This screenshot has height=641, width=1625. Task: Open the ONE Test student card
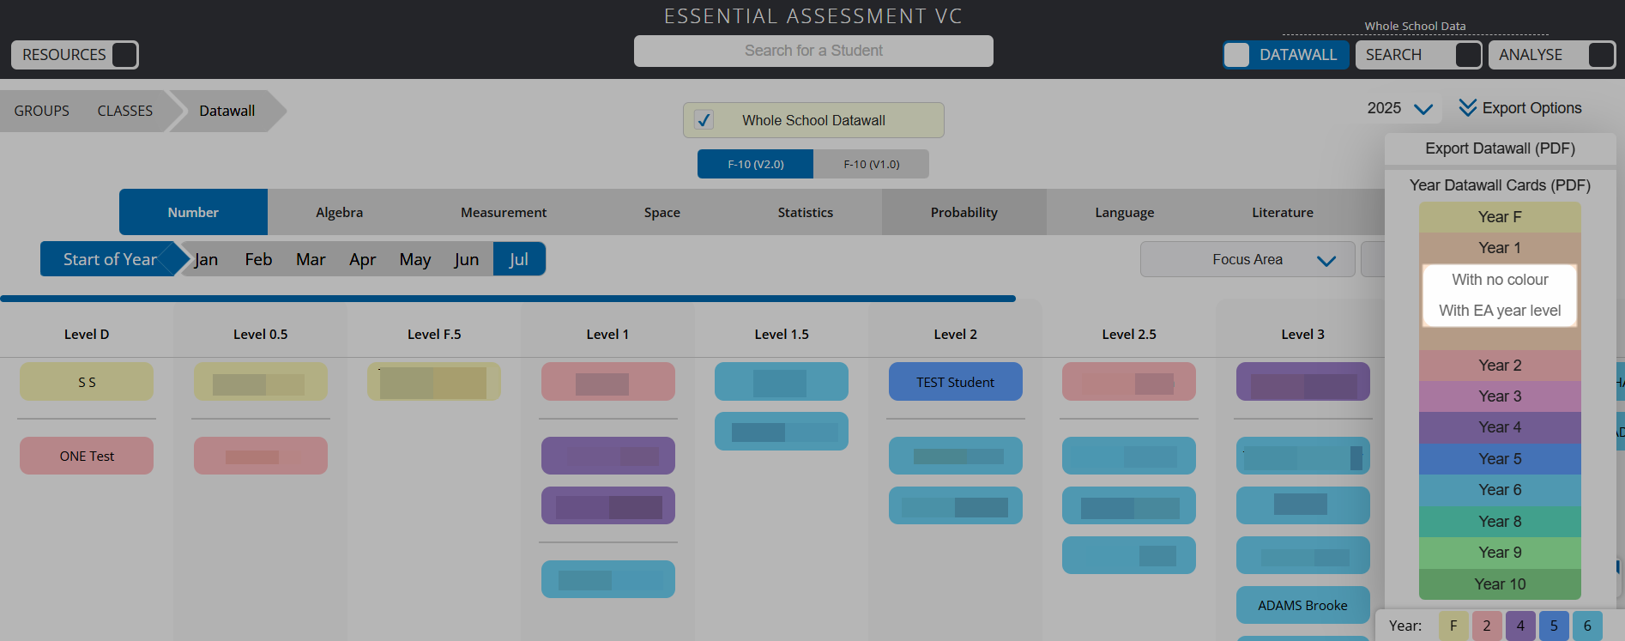(87, 456)
